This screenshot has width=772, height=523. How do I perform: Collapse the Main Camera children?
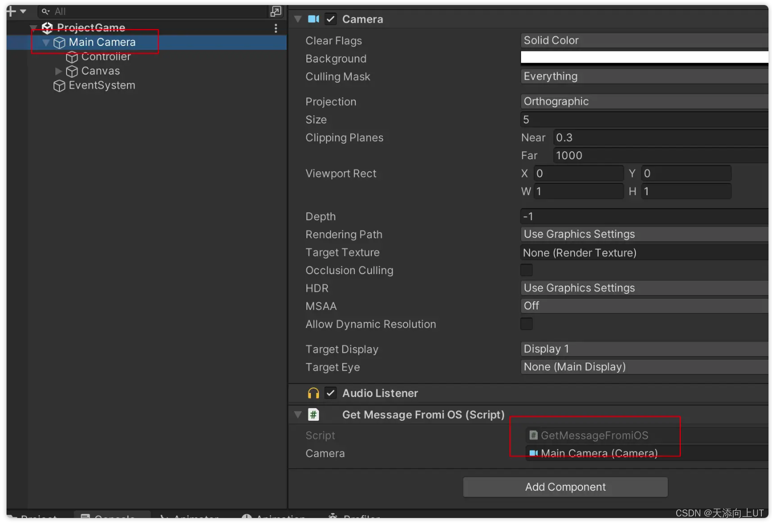point(46,42)
